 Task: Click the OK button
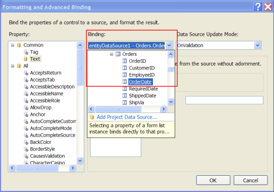click(x=213, y=180)
